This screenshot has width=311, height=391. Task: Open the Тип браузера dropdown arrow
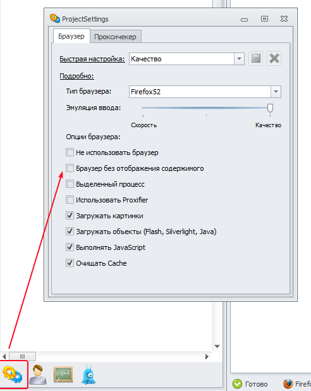point(276,92)
